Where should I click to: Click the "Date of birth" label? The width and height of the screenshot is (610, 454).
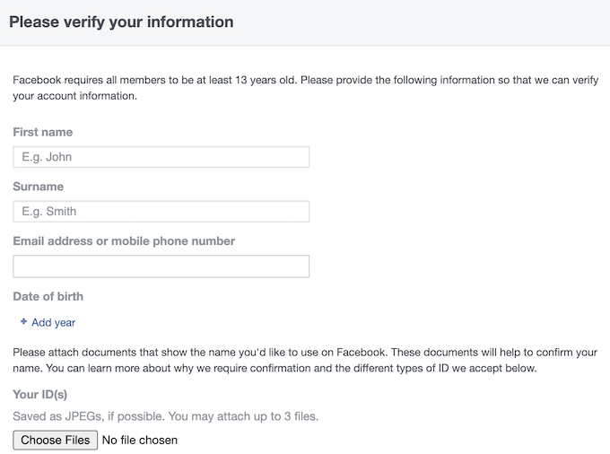coord(48,296)
